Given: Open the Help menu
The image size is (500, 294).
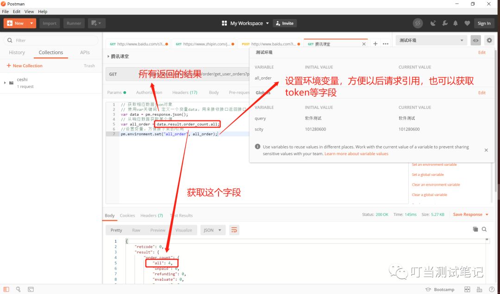Looking at the screenshot, I should (x=43, y=12).
